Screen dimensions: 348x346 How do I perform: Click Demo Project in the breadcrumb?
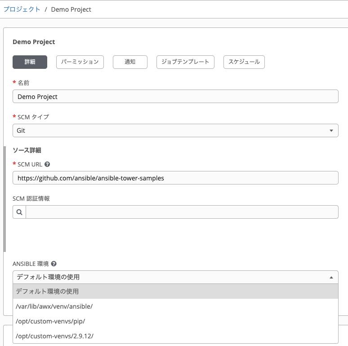(x=71, y=9)
